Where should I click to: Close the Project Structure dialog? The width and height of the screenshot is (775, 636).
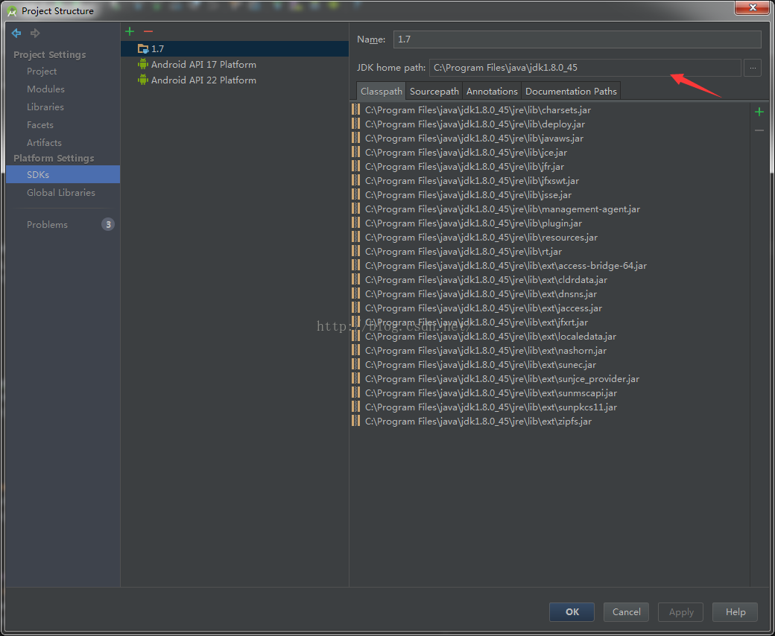(752, 7)
